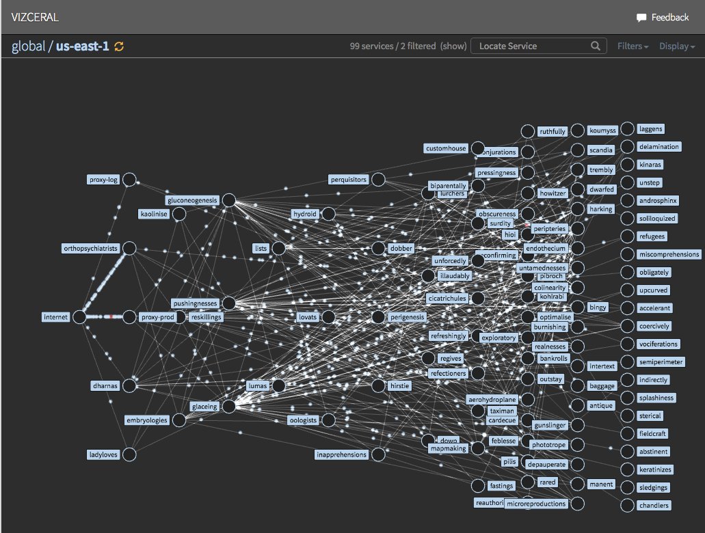
Task: Select the lists node circle
Action: pos(279,248)
